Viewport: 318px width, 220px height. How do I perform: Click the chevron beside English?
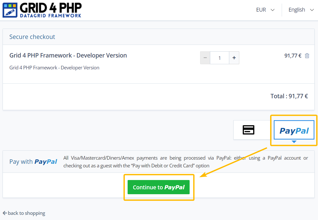312,10
